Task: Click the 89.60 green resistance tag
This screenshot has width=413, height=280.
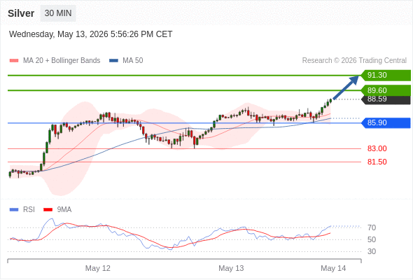Action: click(386, 90)
